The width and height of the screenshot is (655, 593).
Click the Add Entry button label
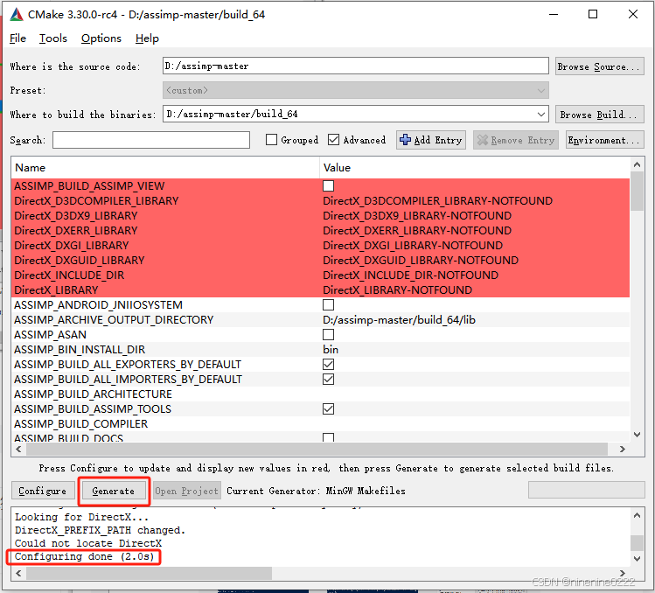pos(438,140)
